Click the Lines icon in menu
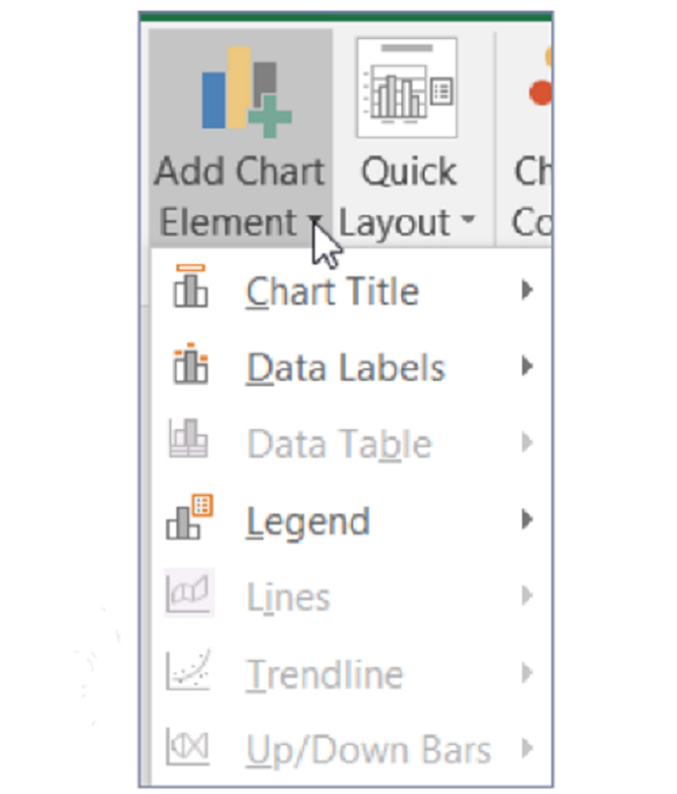 coord(188,595)
